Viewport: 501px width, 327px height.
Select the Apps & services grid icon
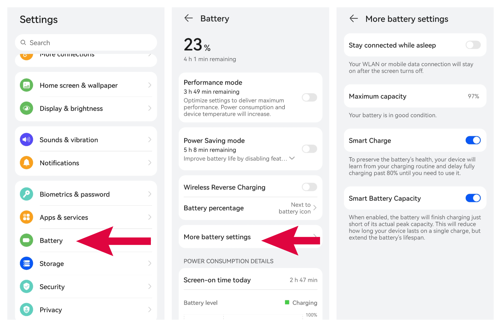tap(26, 217)
